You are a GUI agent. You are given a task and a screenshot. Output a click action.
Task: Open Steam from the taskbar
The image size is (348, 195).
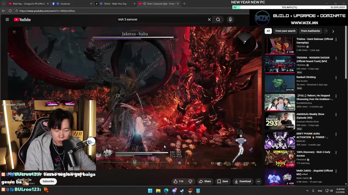182,191
